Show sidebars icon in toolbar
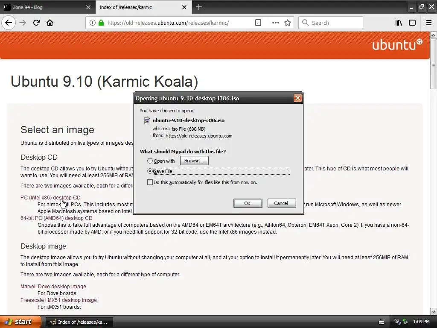The width and height of the screenshot is (437, 328). [412, 23]
